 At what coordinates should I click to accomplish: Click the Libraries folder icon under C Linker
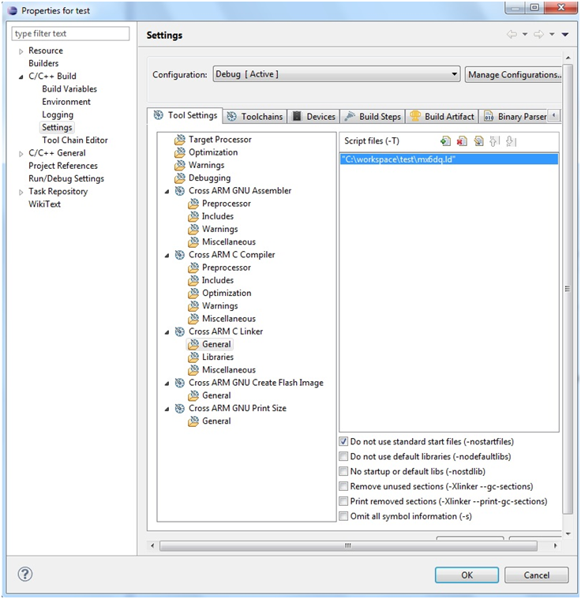tap(193, 358)
